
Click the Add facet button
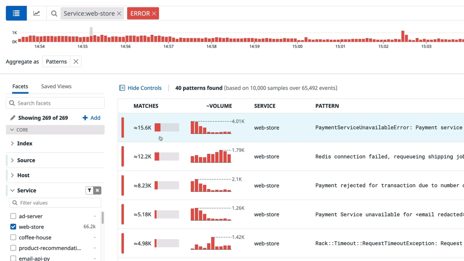[x=91, y=118]
